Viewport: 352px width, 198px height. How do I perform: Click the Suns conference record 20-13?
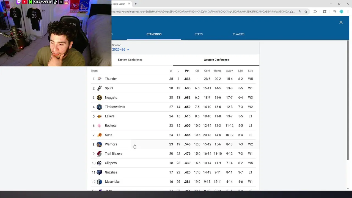207,135
